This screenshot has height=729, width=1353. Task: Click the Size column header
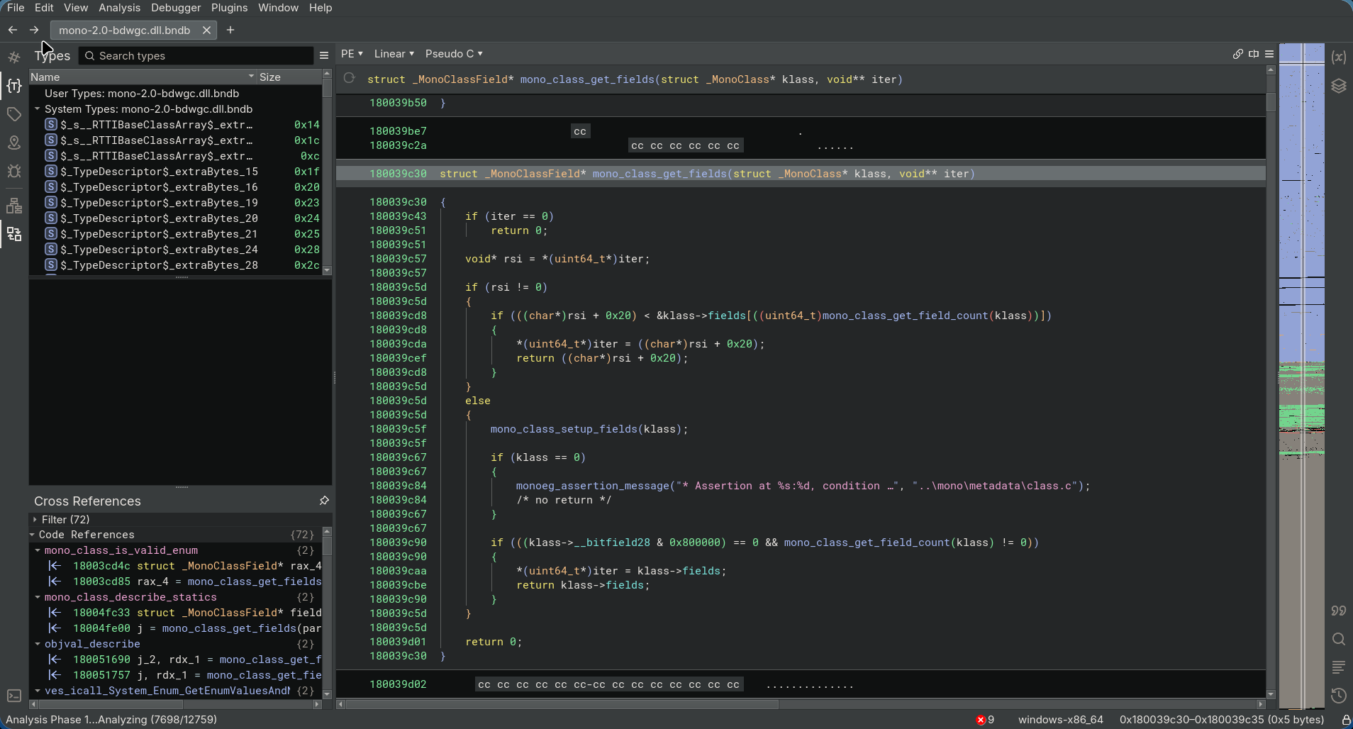[289, 77]
